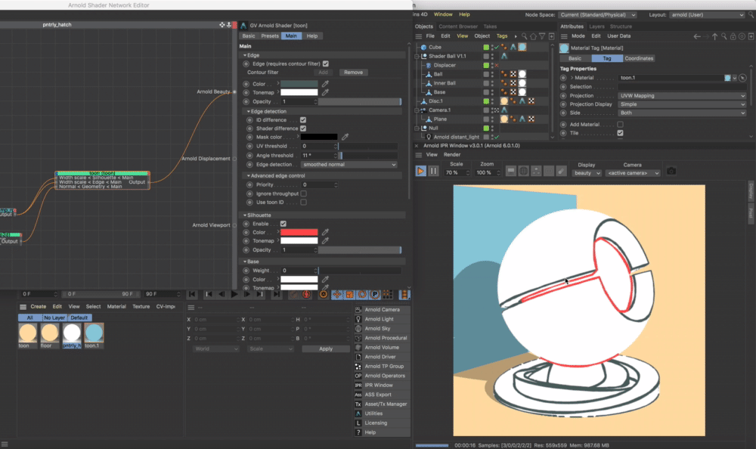The height and width of the screenshot is (449, 756).
Task: Go up one level in Attributes manager
Action: coord(714,36)
